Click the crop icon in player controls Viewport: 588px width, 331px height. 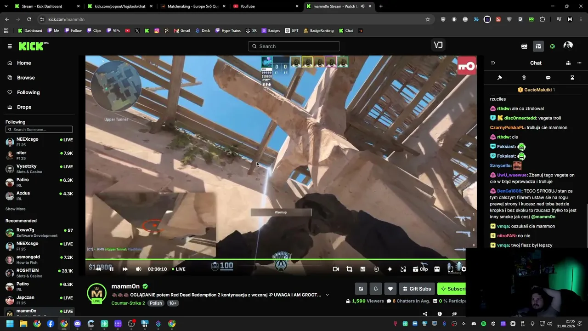point(349,269)
